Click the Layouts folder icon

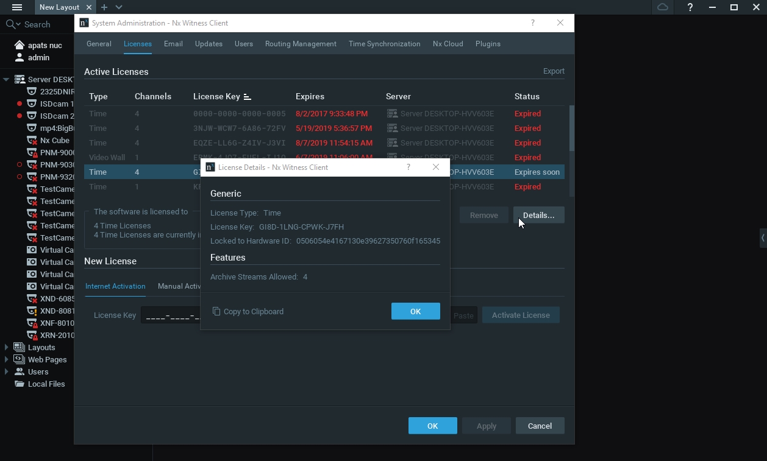[x=20, y=347]
